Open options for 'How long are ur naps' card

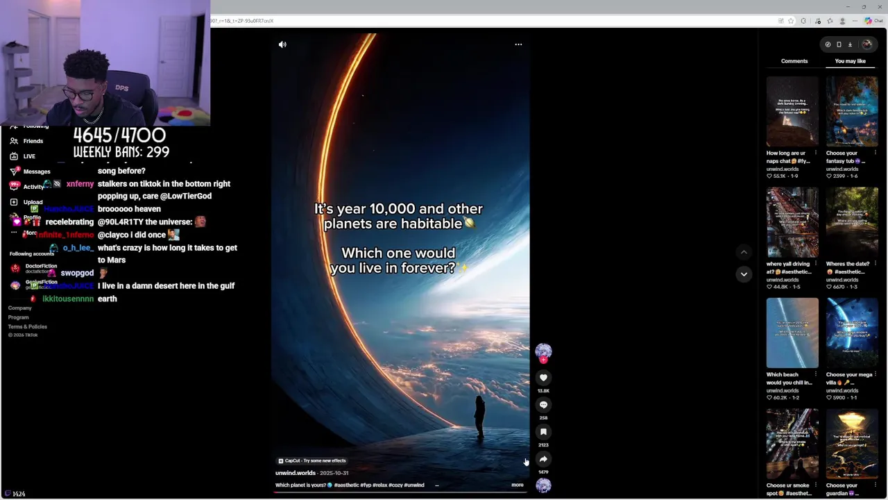(815, 153)
